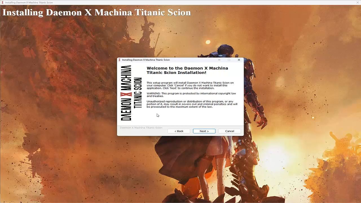Screen dimensions: 361x203
Task: Cancel the installation
Action: (230, 131)
